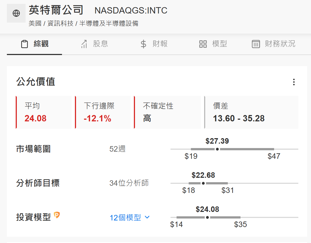Viewport: 311px width, 243px height.
Task: Click the 英特爾公司 company name
Action: pyautogui.click(x=56, y=10)
